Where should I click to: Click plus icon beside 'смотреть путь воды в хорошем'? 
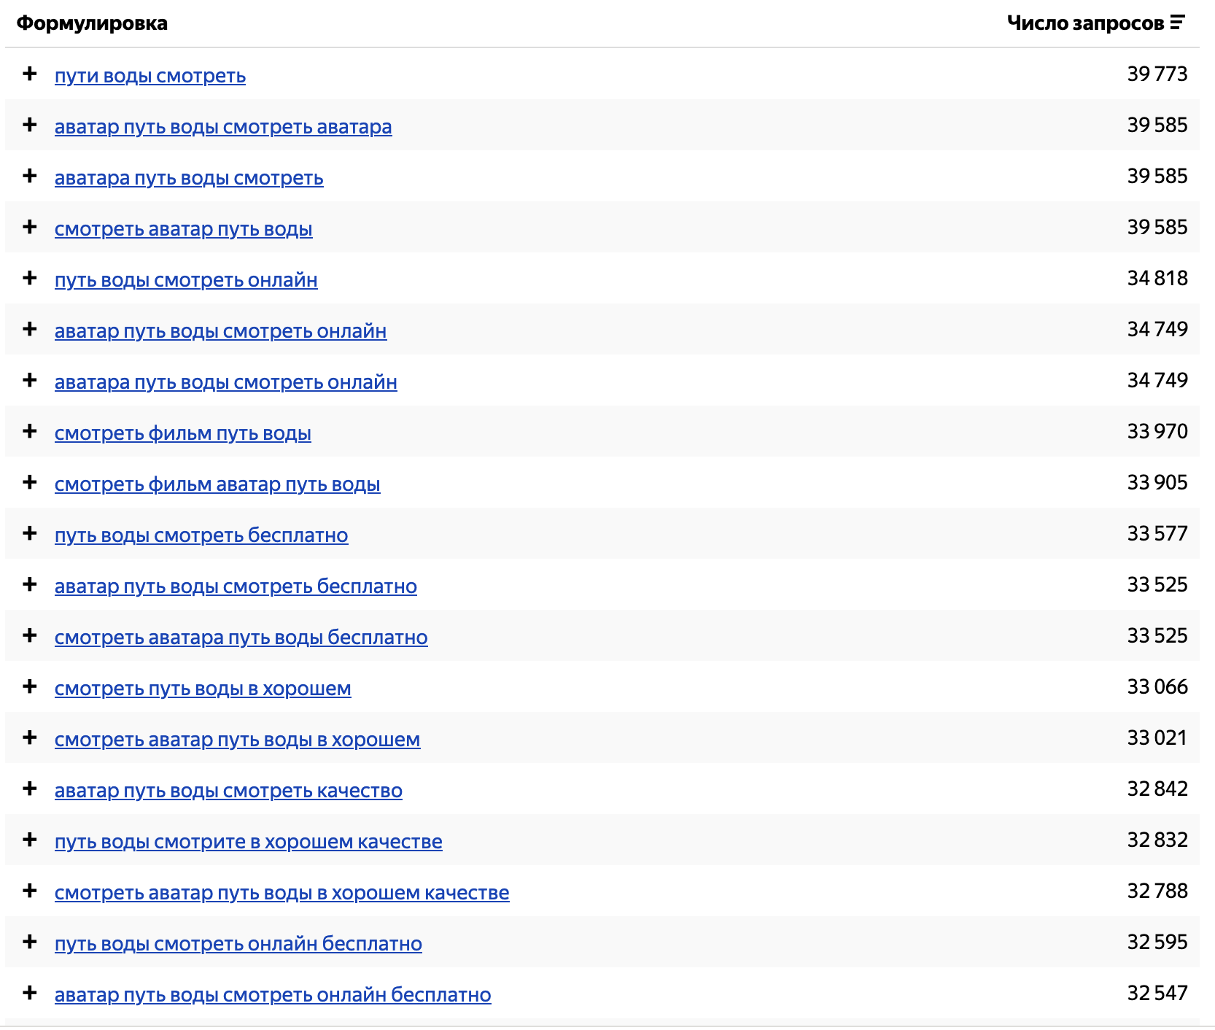click(30, 686)
